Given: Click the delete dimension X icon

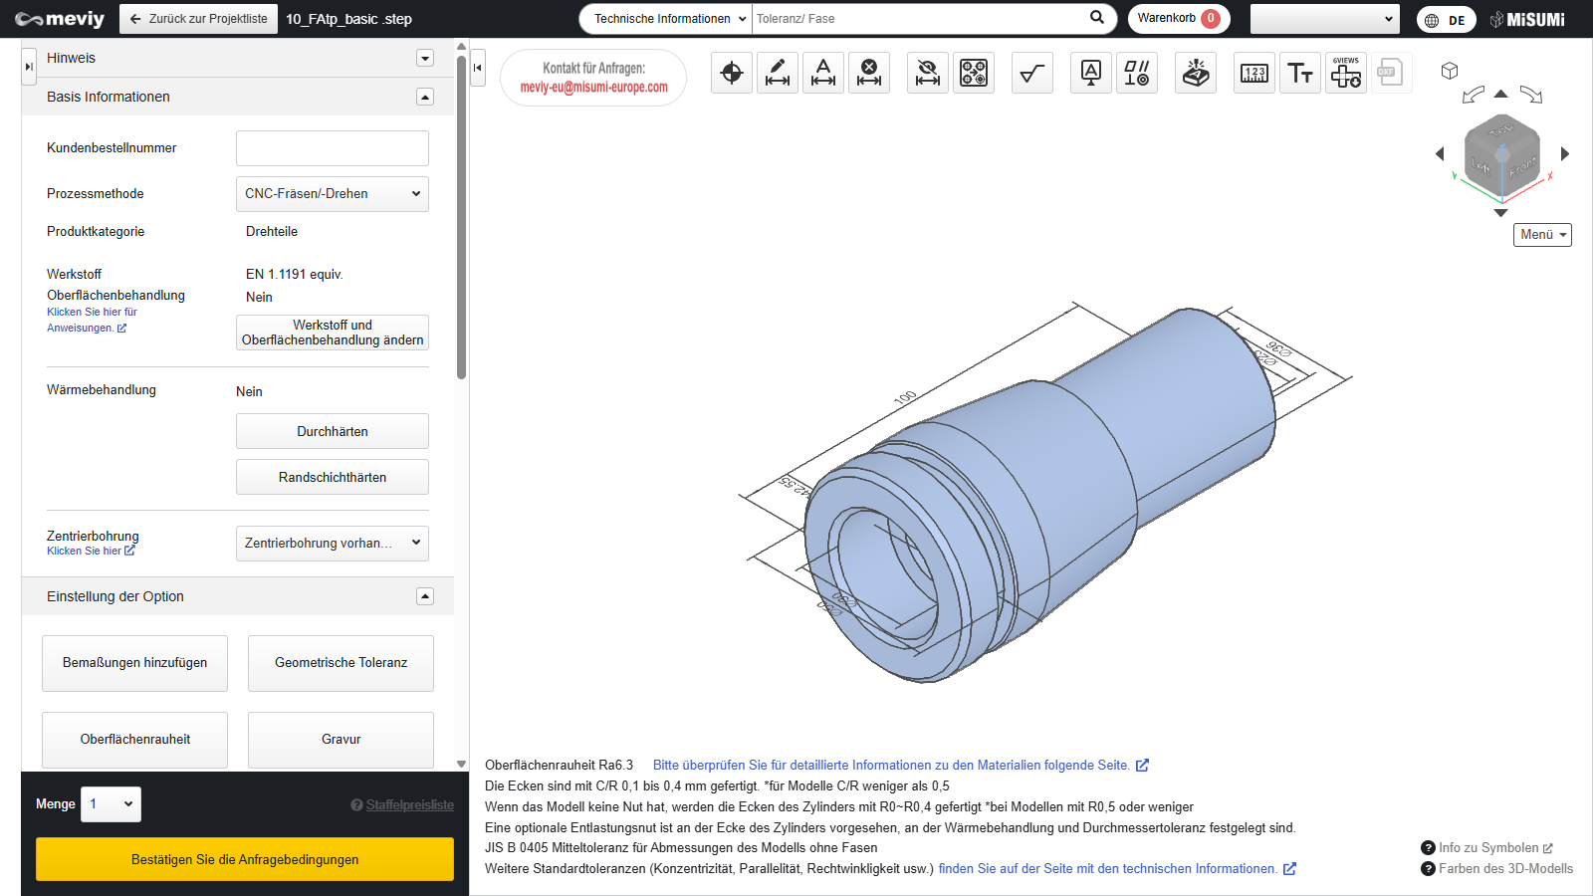Looking at the screenshot, I should pos(869,73).
